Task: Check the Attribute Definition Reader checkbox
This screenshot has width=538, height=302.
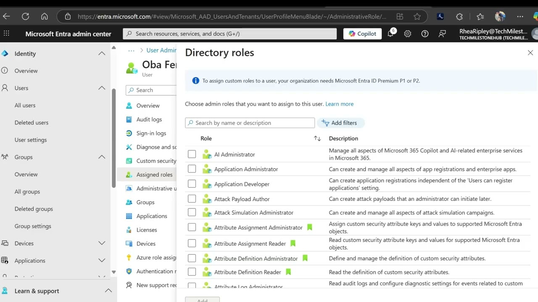Action: 192,272
